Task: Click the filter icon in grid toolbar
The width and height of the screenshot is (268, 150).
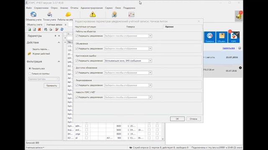Action: pyautogui.click(x=57, y=30)
